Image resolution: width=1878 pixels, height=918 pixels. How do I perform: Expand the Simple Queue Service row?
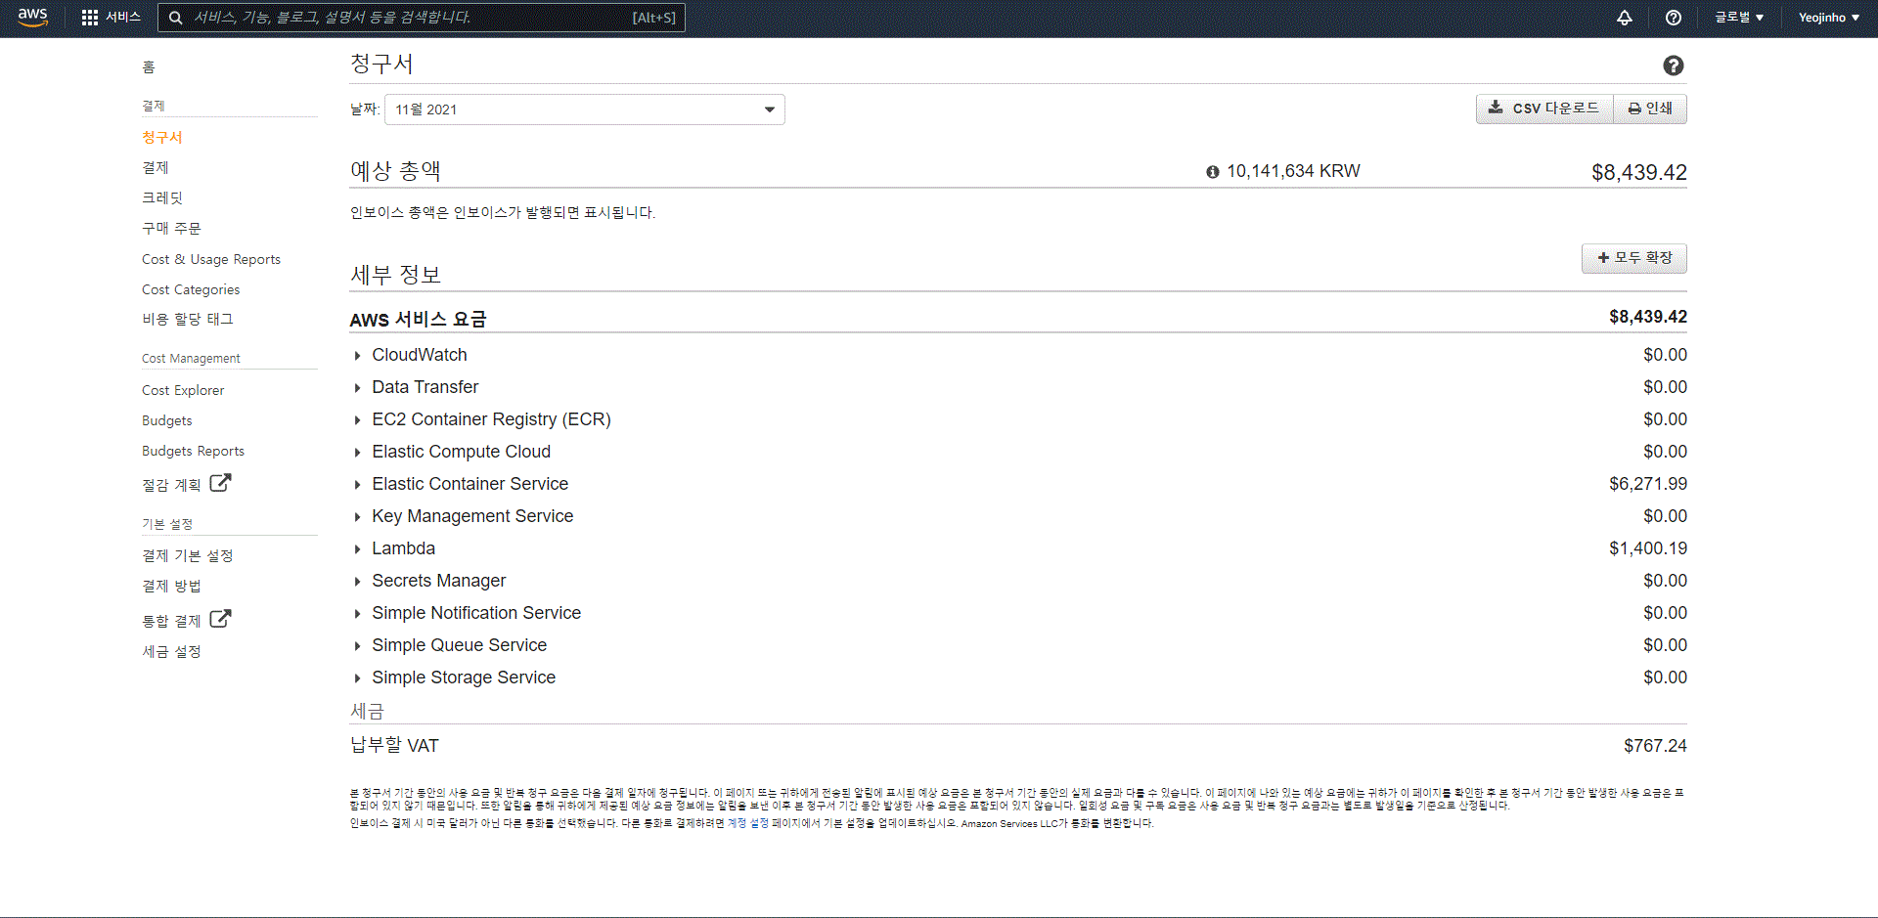[357, 646]
